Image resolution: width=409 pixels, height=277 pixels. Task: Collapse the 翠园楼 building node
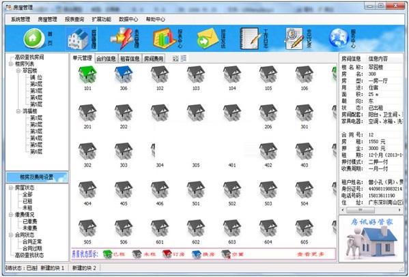pos(18,71)
